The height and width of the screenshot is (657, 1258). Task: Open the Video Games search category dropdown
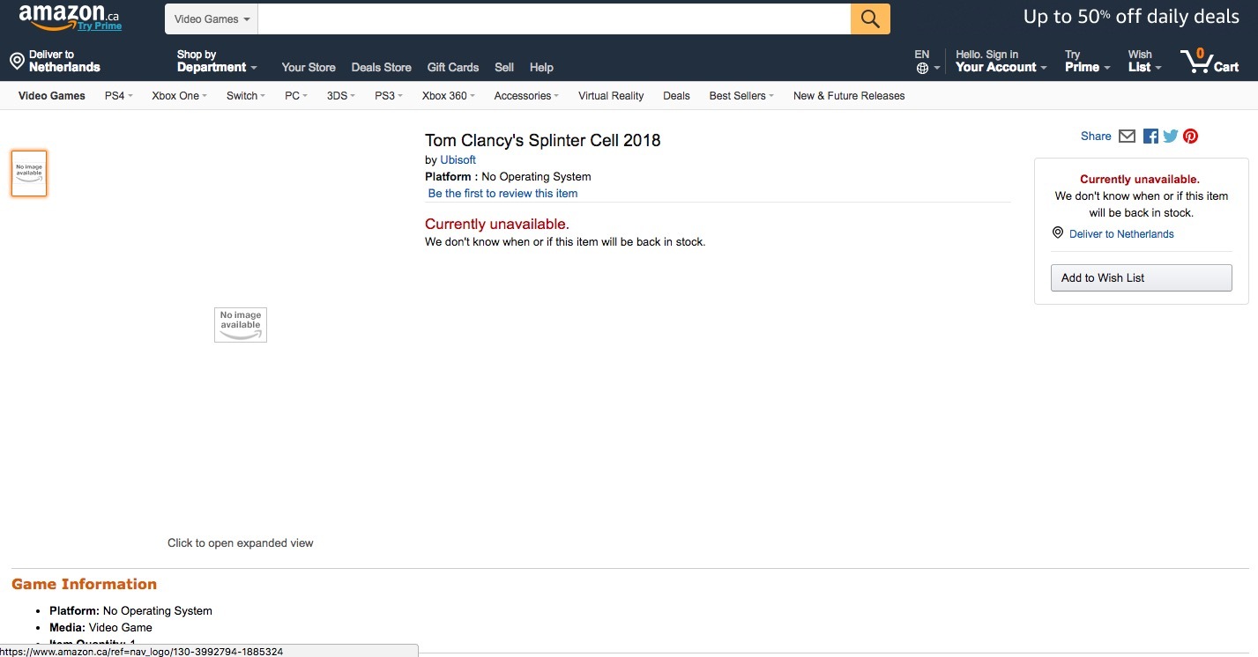pos(211,19)
